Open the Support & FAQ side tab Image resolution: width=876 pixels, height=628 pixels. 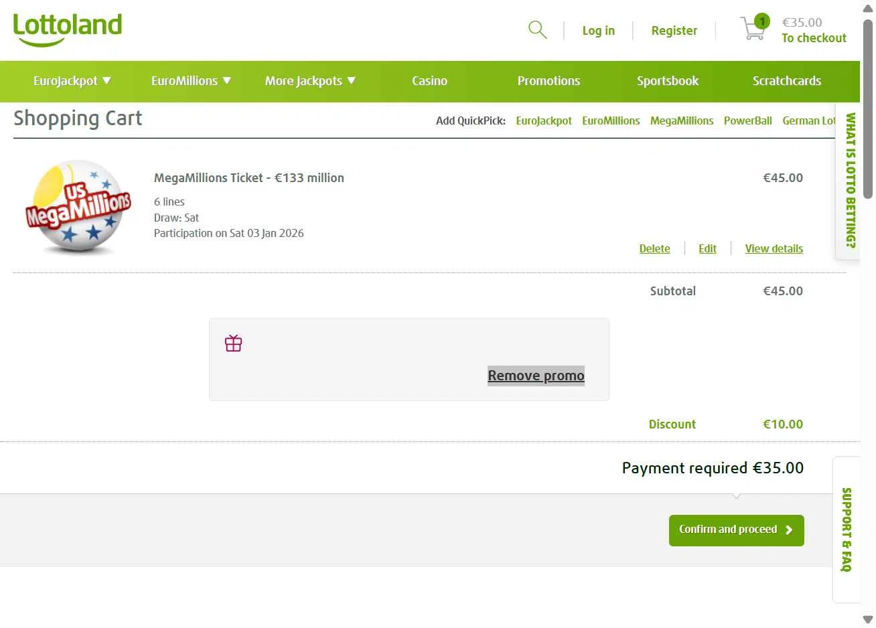pos(847,530)
